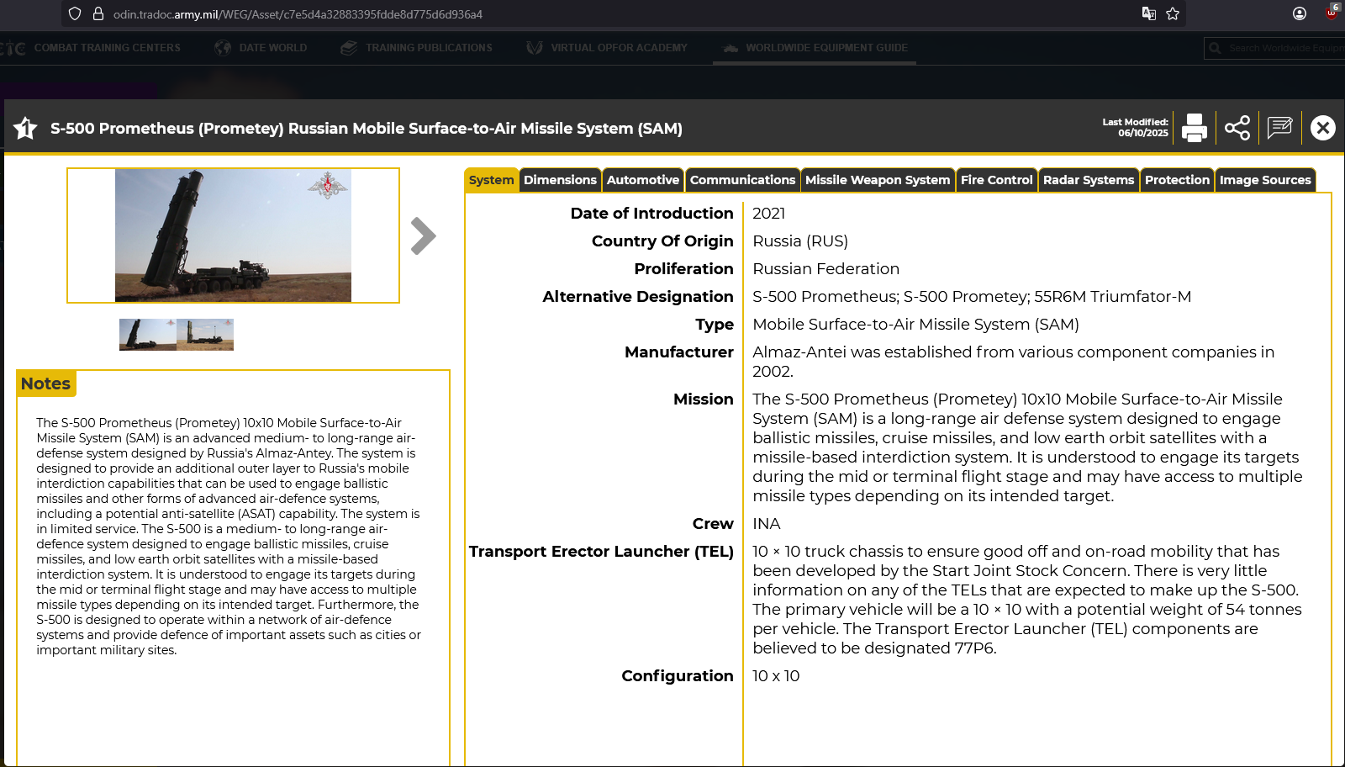Viewport: 1345px width, 767px height.
Task: Click the Notes heading label
Action: [45, 383]
